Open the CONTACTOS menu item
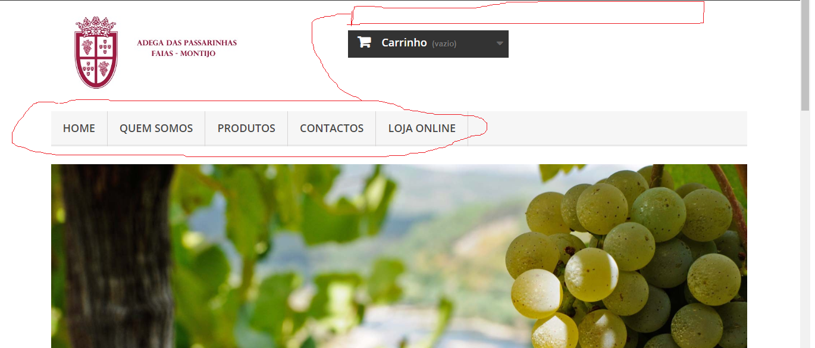Screen dimensions: 815x348 coord(332,128)
